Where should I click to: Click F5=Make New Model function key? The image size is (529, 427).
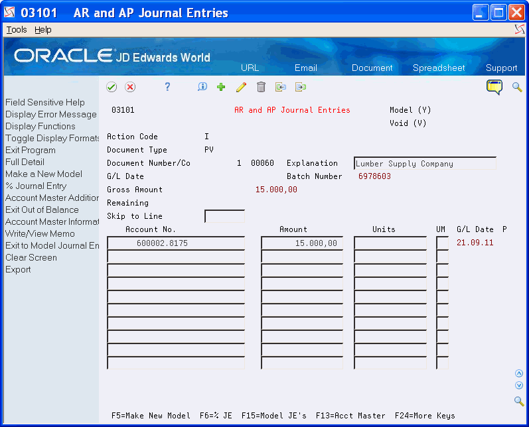pyautogui.click(x=151, y=416)
